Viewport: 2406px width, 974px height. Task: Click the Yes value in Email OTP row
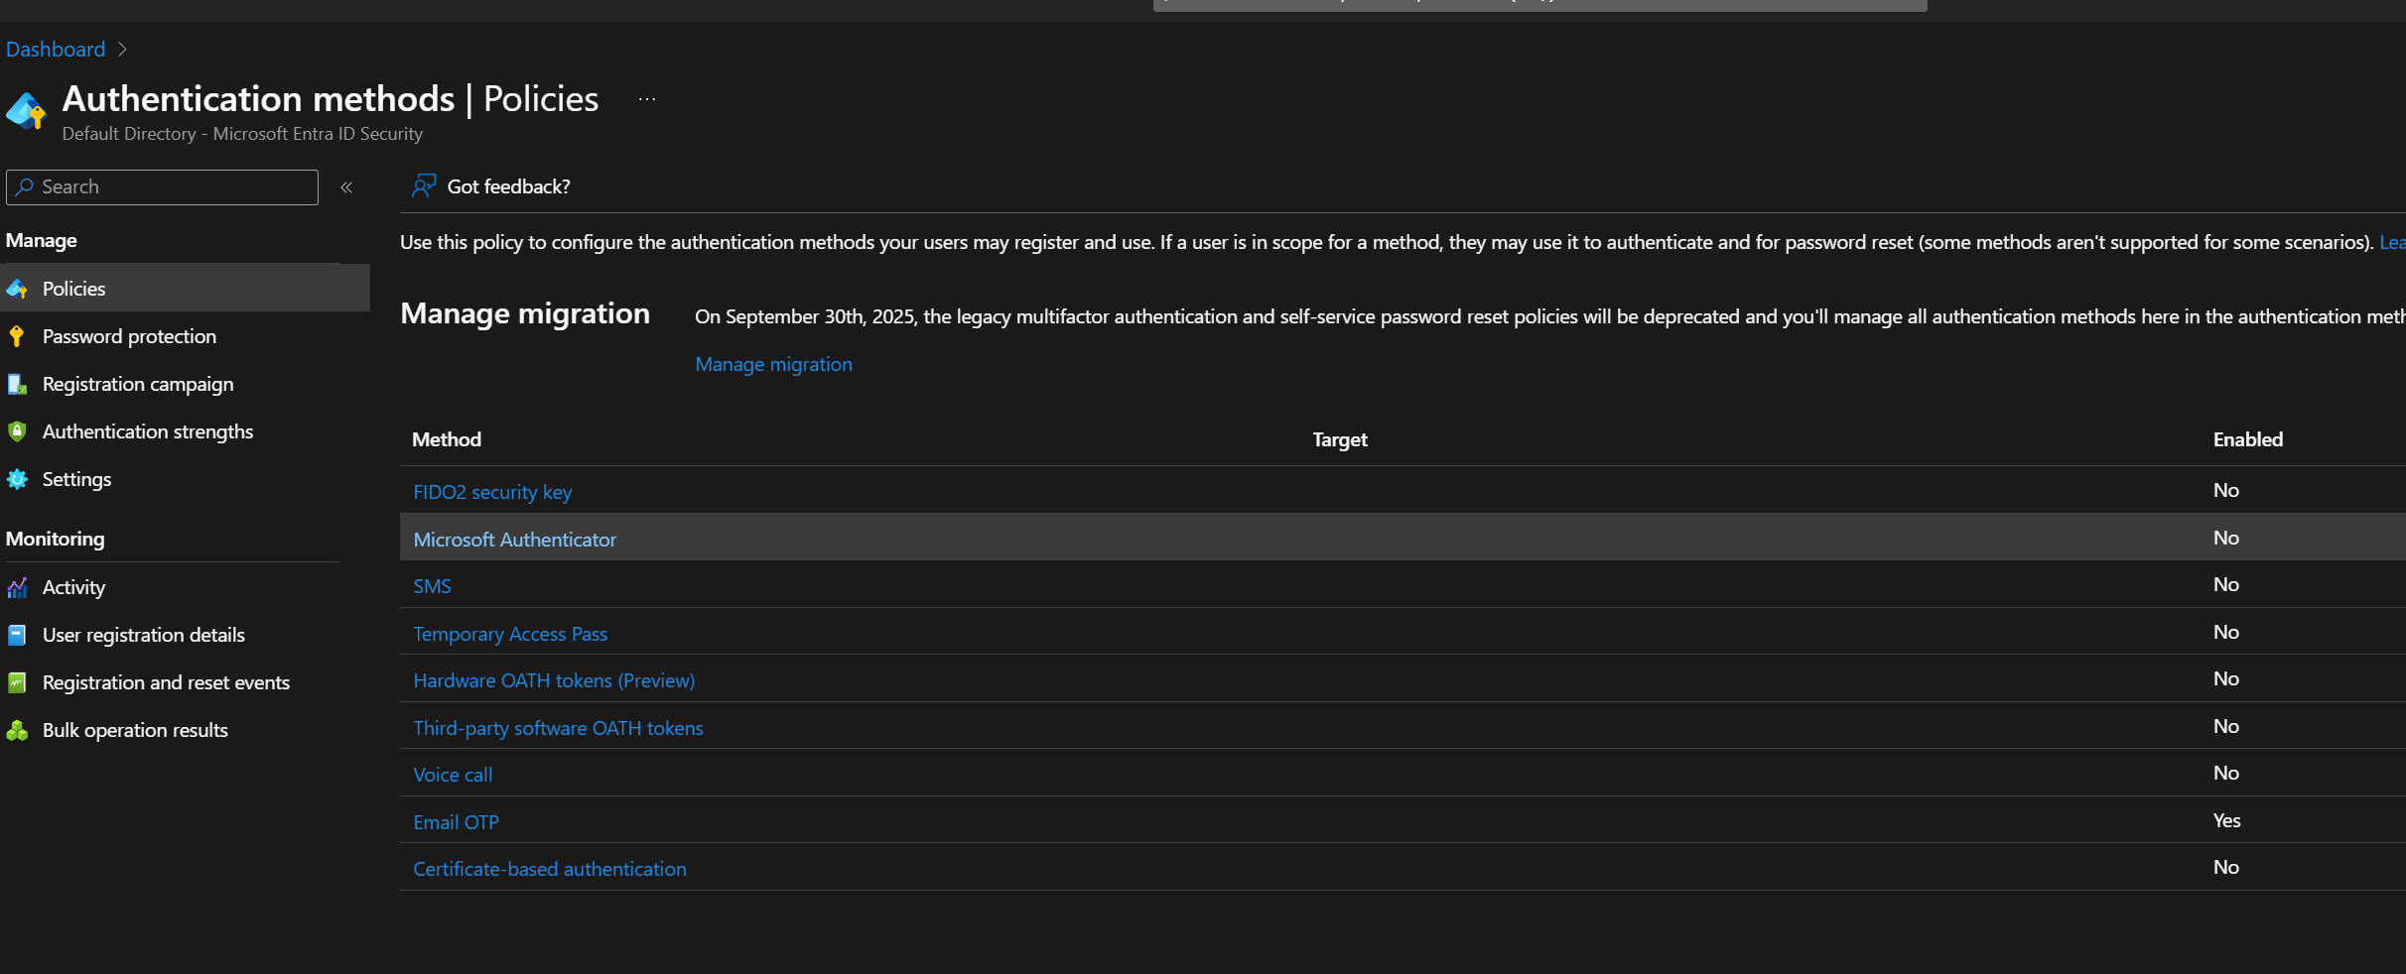coord(2226,820)
